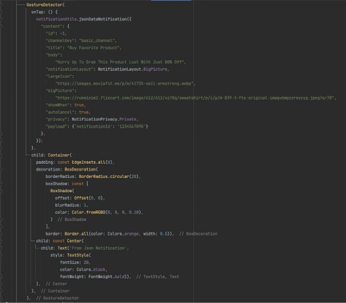The image size is (346, 303).
Task: Click the "showWhen" key
Action: [x=57, y=105]
